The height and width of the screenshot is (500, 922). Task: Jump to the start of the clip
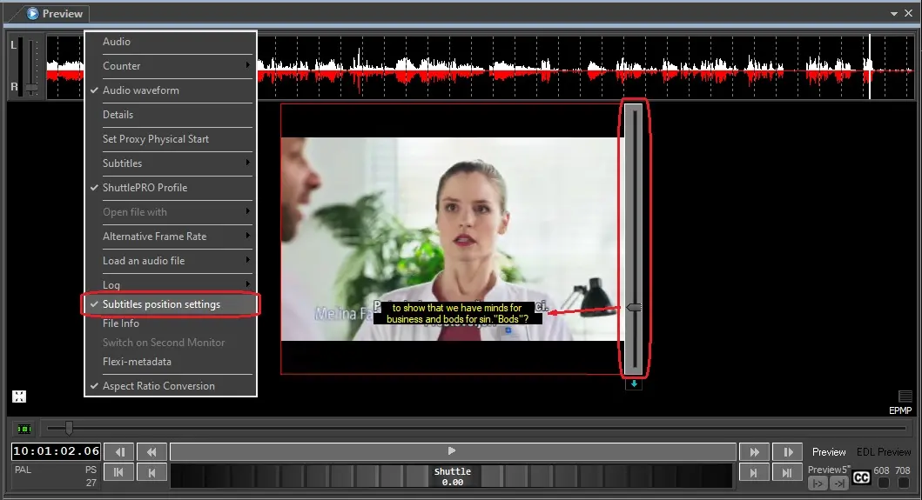tap(120, 473)
